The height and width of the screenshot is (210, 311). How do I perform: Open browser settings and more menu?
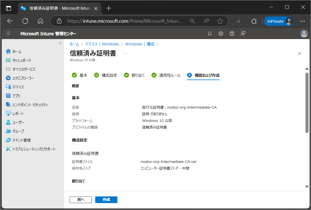pos(303,21)
